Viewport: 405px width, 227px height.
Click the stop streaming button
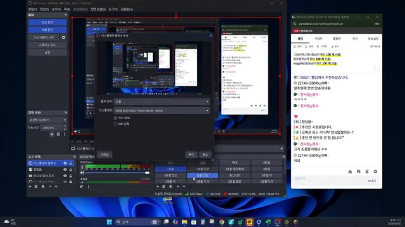(47, 23)
